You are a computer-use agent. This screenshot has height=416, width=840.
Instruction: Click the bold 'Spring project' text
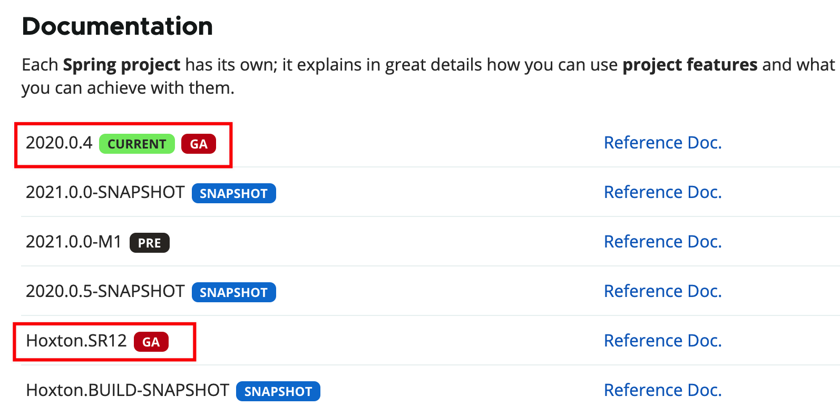click(122, 65)
